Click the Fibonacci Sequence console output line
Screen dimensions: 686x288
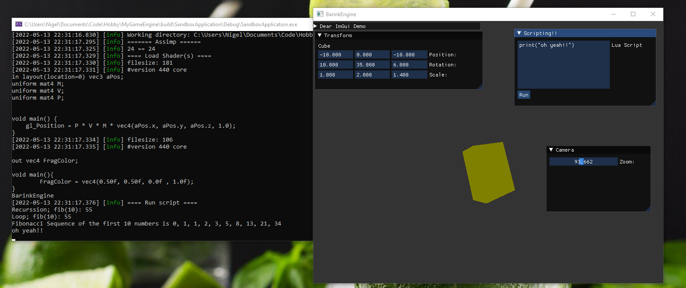point(147,224)
